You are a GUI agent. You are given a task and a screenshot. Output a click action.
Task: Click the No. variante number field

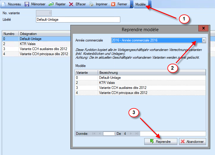44,13
